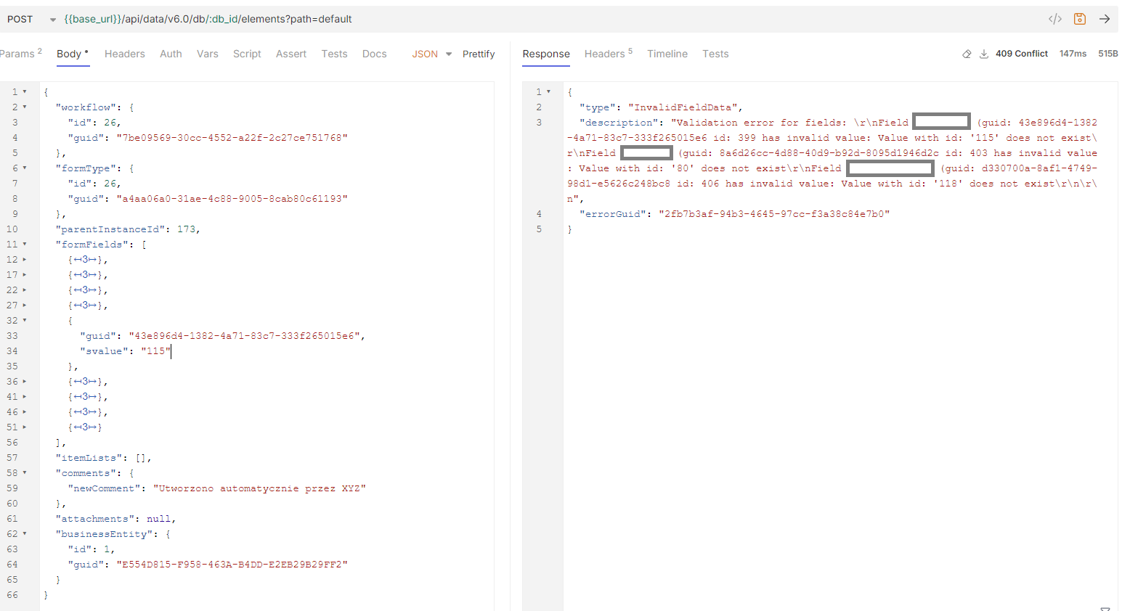
Task: Open the Assert tab
Action: click(291, 54)
